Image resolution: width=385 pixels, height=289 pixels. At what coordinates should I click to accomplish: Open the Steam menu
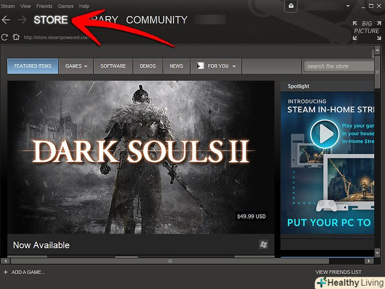pos(7,6)
